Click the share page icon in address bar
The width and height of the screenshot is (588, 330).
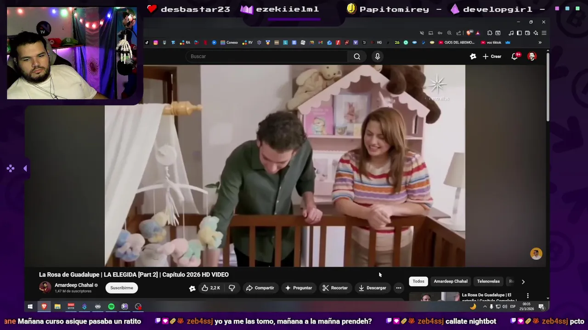coord(458,33)
